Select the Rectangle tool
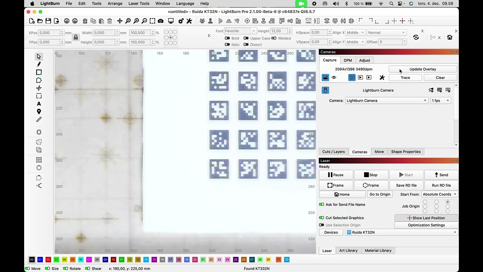Viewport: 483px width, 272px height. 39,73
